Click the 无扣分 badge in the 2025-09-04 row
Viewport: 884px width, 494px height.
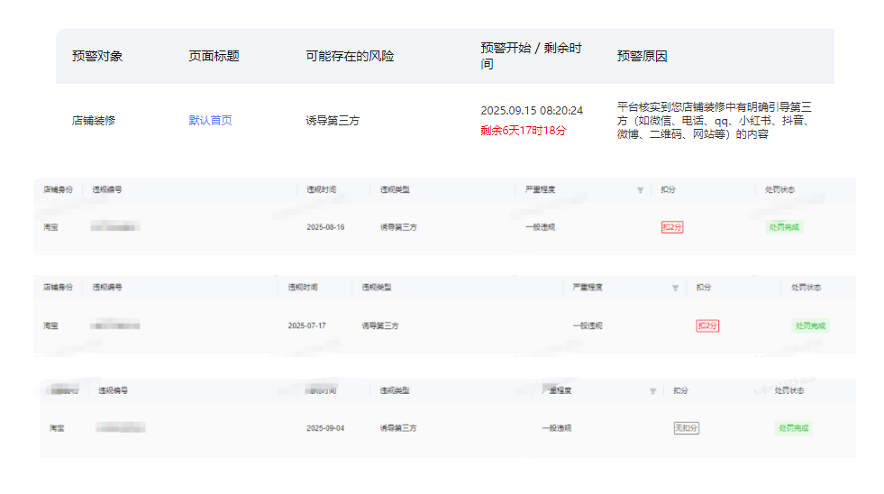coord(686,428)
